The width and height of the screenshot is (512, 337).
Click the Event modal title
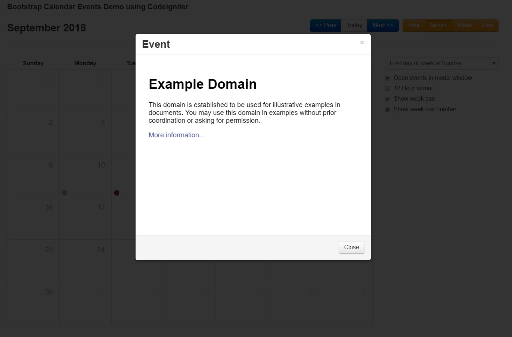point(156,44)
